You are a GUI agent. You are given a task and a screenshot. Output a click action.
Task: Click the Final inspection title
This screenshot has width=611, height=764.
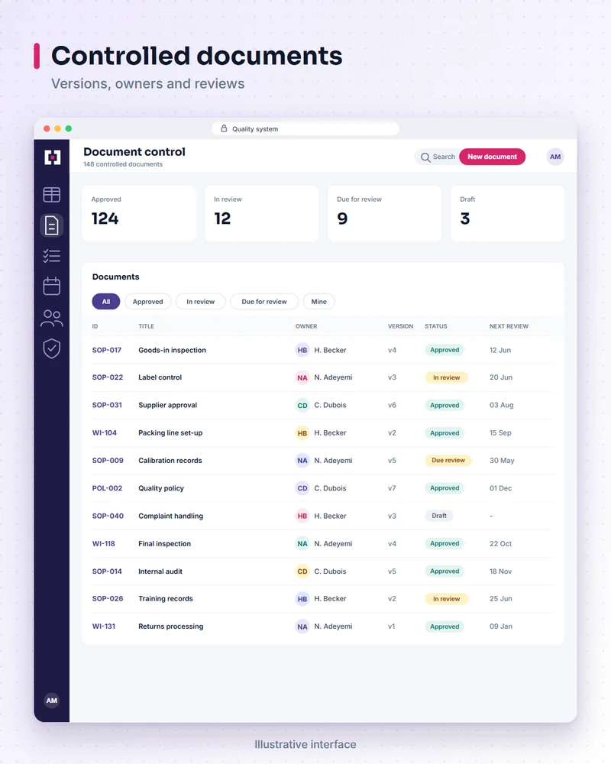pyautogui.click(x=165, y=544)
